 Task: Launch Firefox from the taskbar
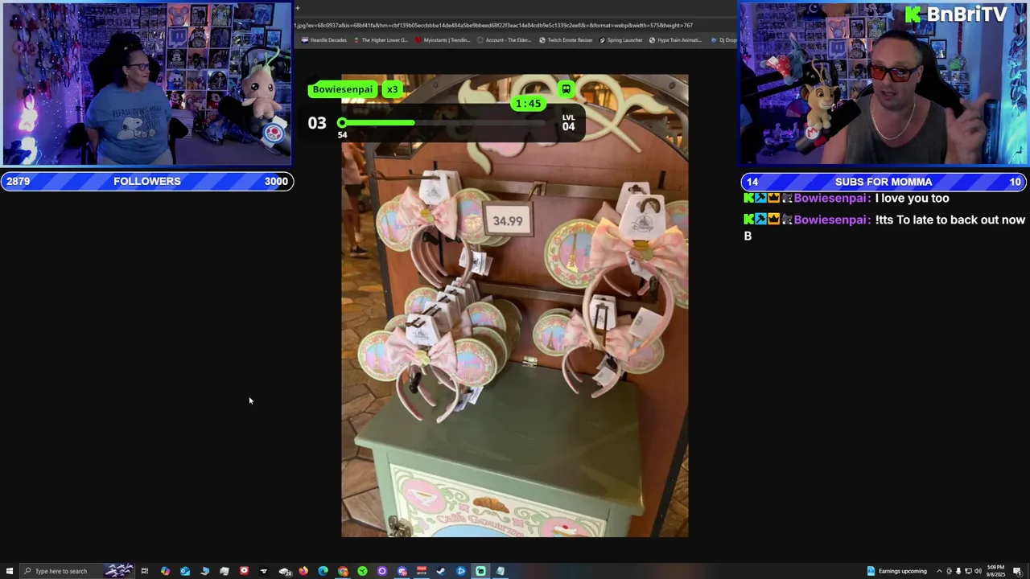303,571
